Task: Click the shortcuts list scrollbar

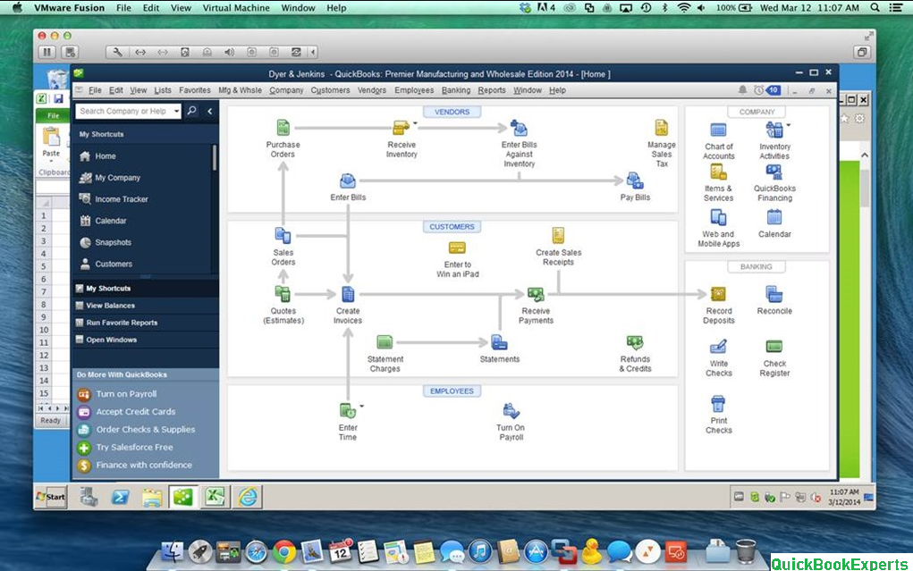Action: click(x=215, y=157)
